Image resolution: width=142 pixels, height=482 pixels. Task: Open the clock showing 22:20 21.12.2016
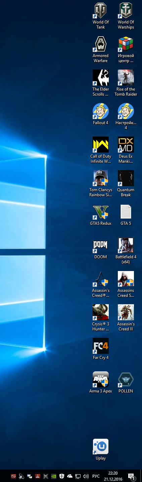click(113, 476)
